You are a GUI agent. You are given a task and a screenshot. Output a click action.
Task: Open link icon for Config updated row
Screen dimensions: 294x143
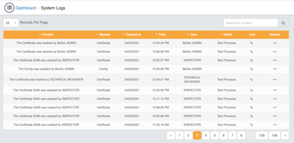(x=252, y=69)
